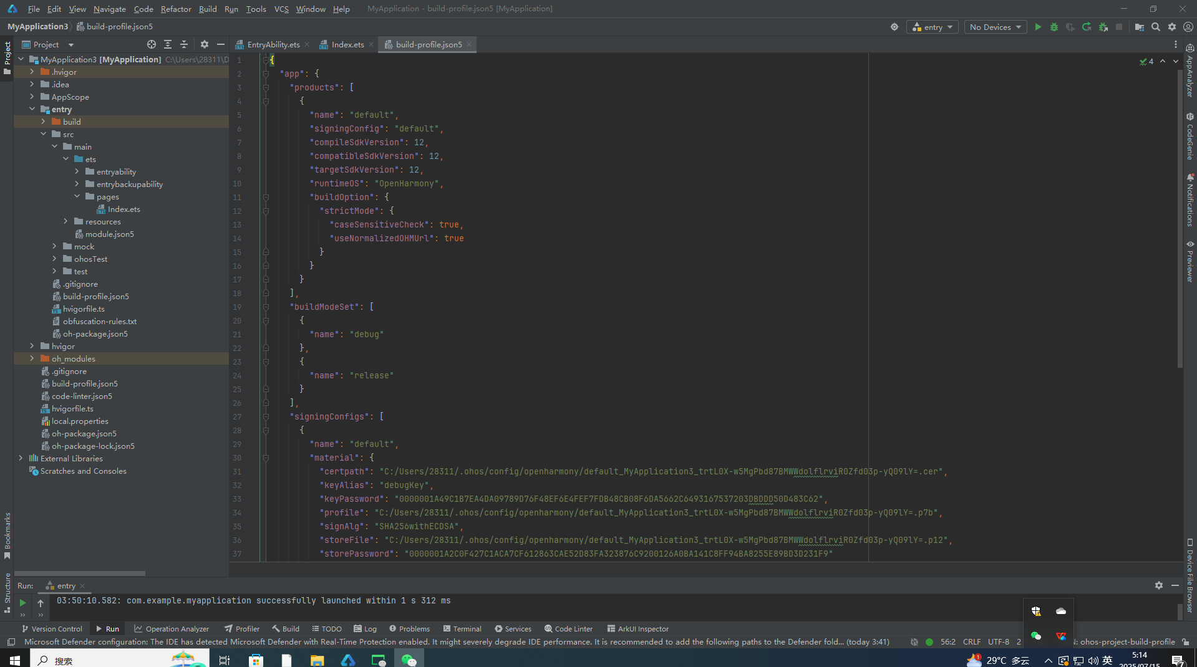1197x667 pixels.
Task: Open Project view mode dropdown
Action: tap(48, 44)
